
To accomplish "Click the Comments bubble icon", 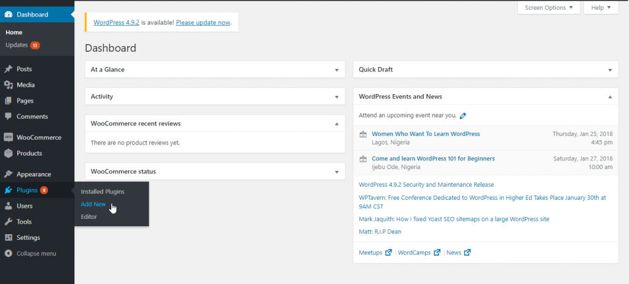I will coord(9,117).
